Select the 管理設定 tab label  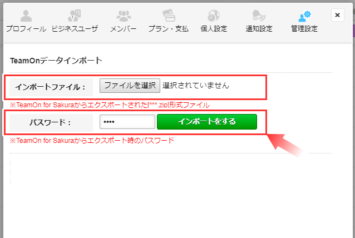pyautogui.click(x=304, y=29)
